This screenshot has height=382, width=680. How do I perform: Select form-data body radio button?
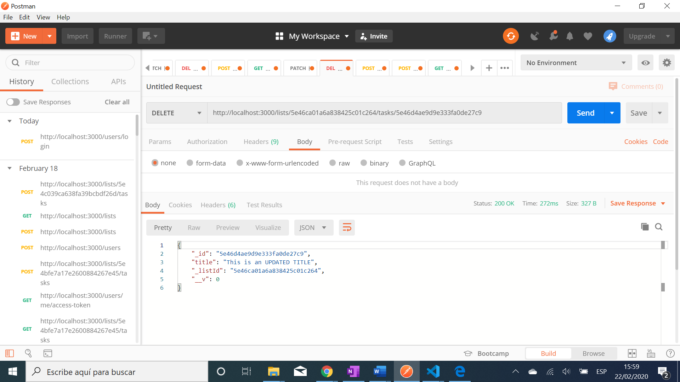click(190, 163)
